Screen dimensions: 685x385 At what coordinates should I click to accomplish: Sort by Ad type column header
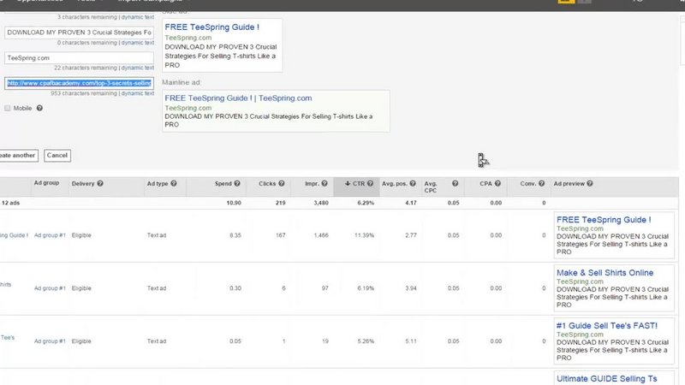point(158,183)
